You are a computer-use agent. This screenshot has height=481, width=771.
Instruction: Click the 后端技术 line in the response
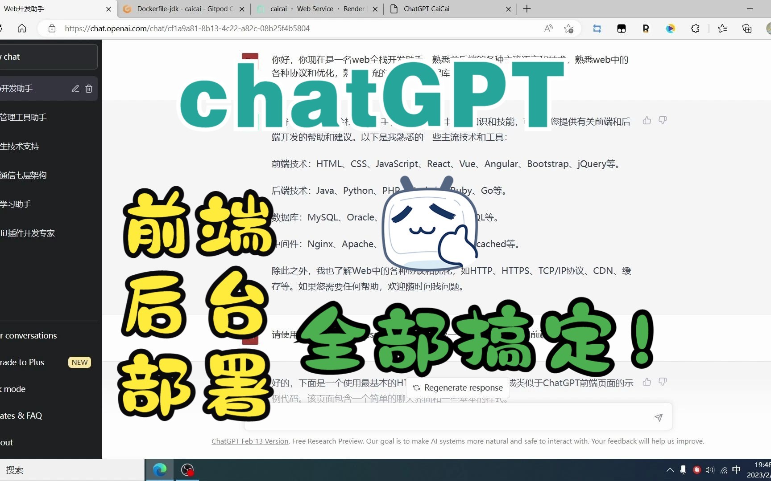tap(390, 191)
